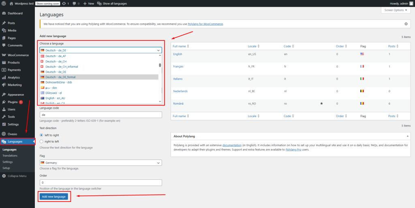This screenshot has width=415, height=208.
Task: Sort table by Posts header
Action: [x=393, y=46]
